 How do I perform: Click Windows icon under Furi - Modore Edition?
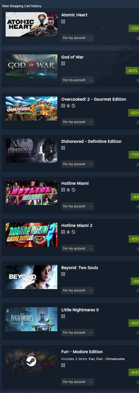(63, 366)
